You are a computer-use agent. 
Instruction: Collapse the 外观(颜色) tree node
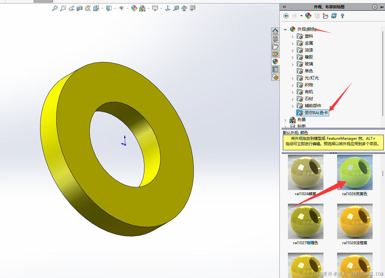pyautogui.click(x=285, y=29)
